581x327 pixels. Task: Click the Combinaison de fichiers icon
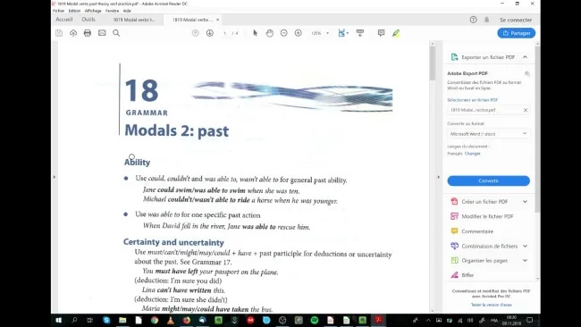[454, 246]
